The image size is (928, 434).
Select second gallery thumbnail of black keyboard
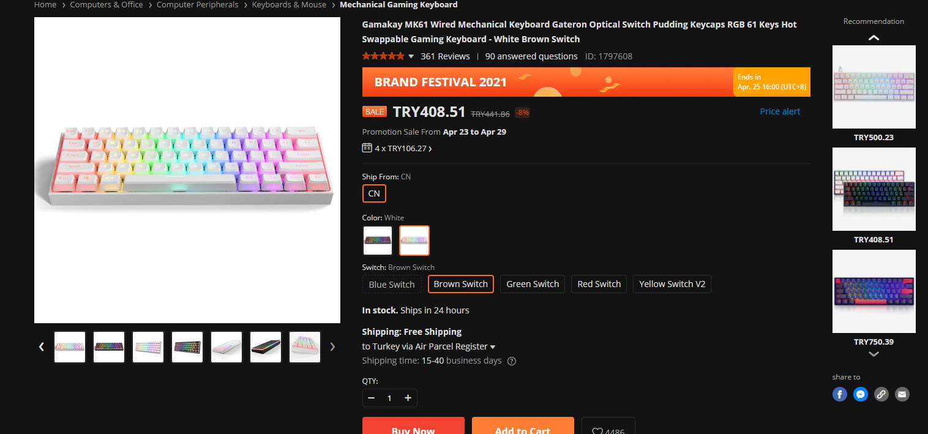(x=109, y=347)
